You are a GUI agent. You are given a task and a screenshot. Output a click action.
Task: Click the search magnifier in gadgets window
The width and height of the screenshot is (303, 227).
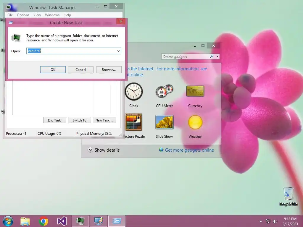(x=212, y=56)
